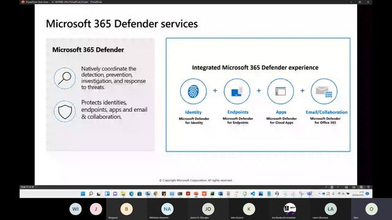392x220 pixels.
Task: Click the 'Microsoft 365 Defender services' slide title
Action: pyautogui.click(x=122, y=24)
